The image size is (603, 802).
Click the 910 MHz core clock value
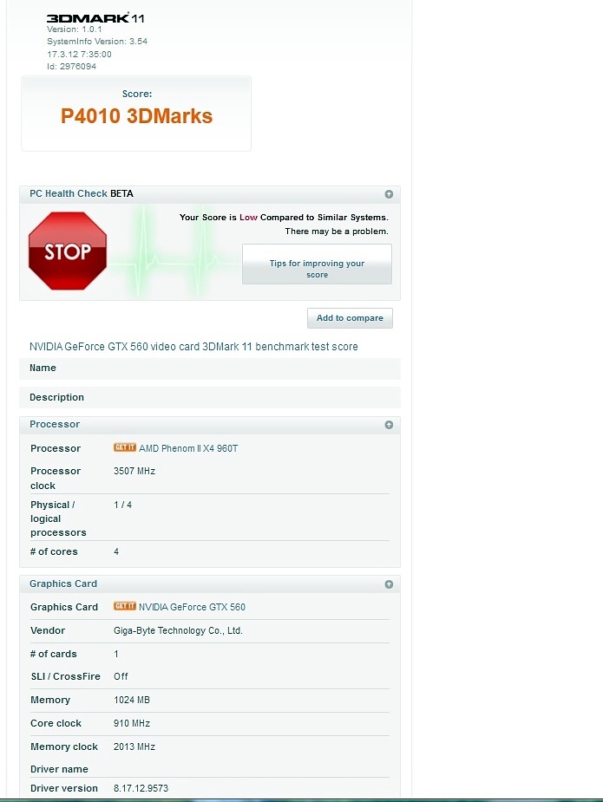click(132, 724)
